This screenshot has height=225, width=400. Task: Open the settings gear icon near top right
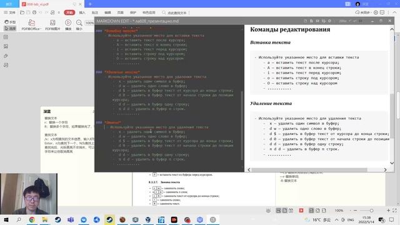376,12
